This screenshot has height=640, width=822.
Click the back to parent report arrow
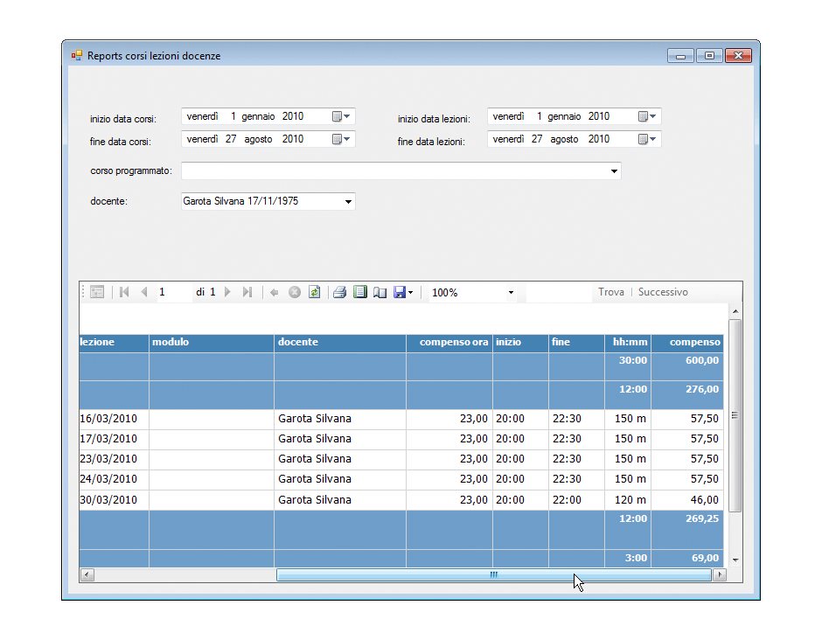[x=275, y=293]
